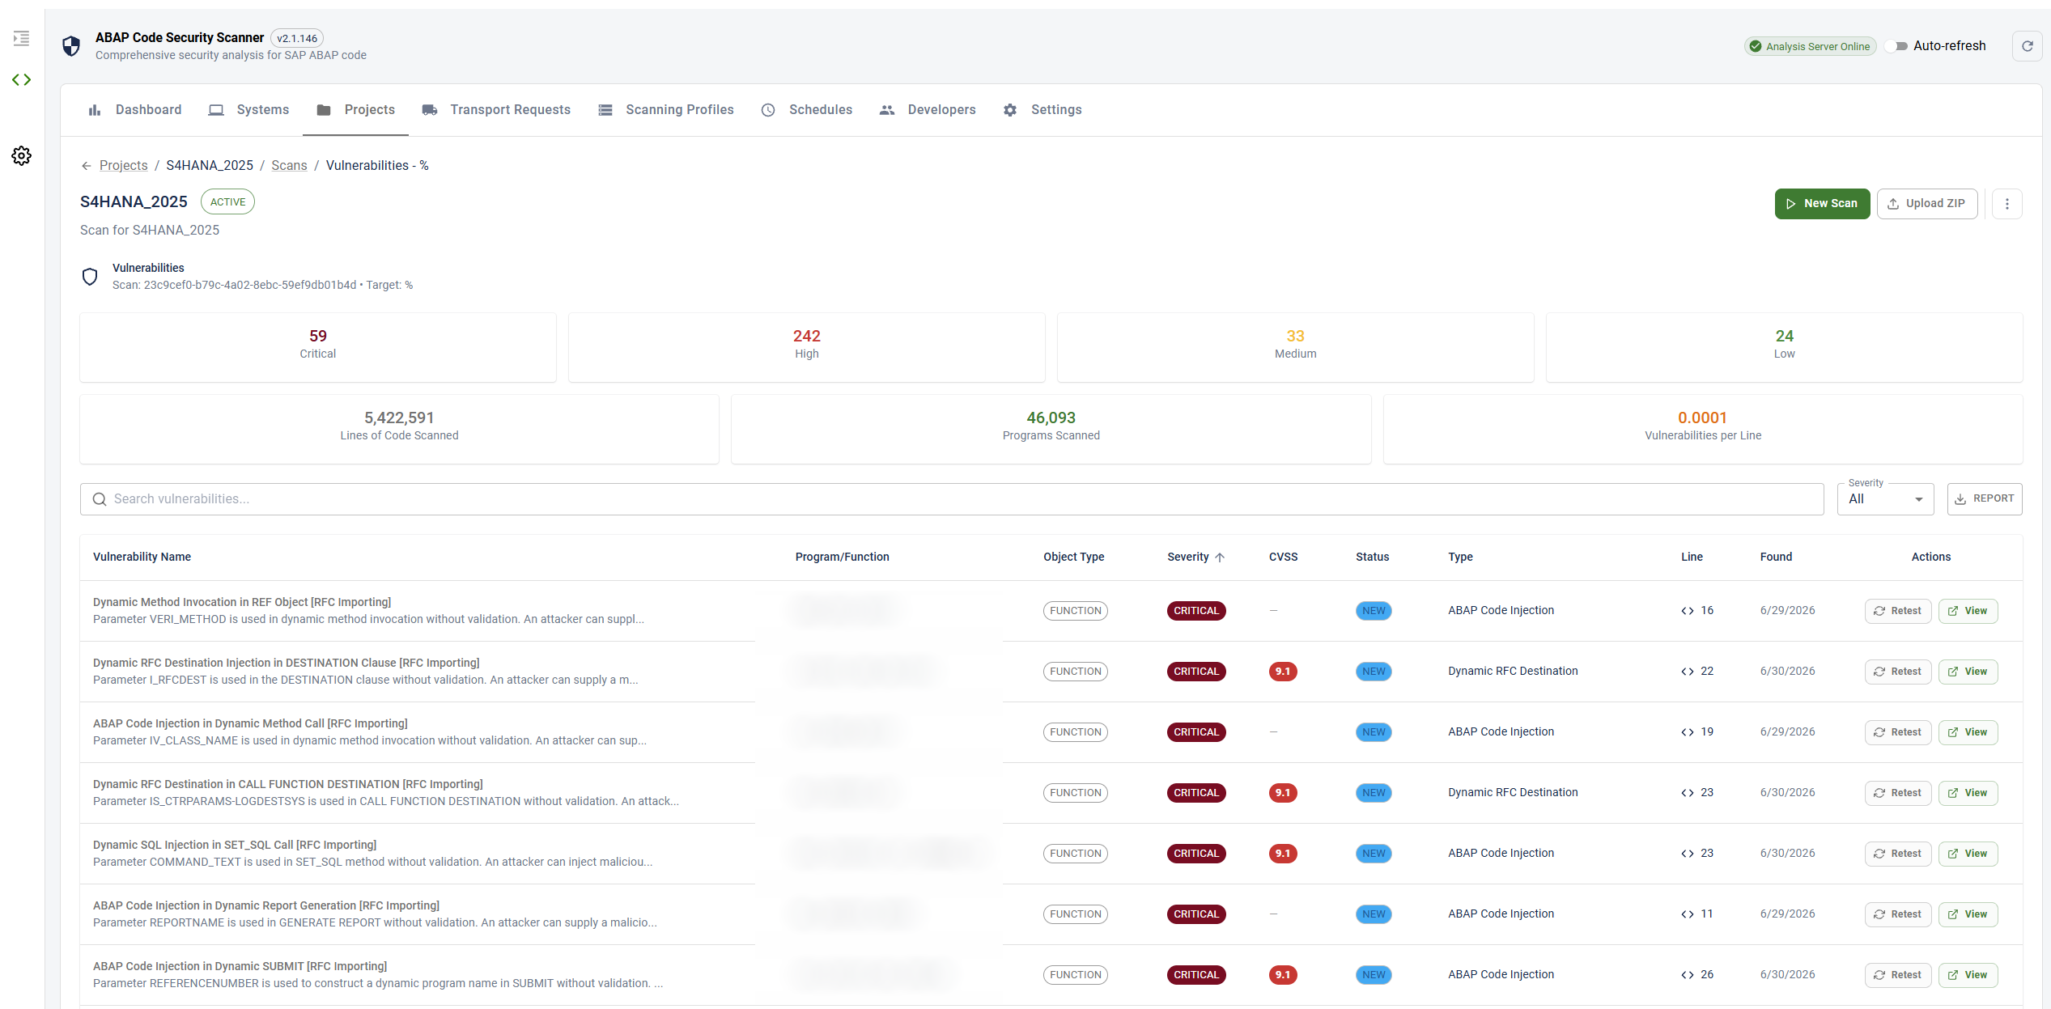The width and height of the screenshot is (2051, 1009).
Task: Open the Severity filter dropdown
Action: (x=1885, y=499)
